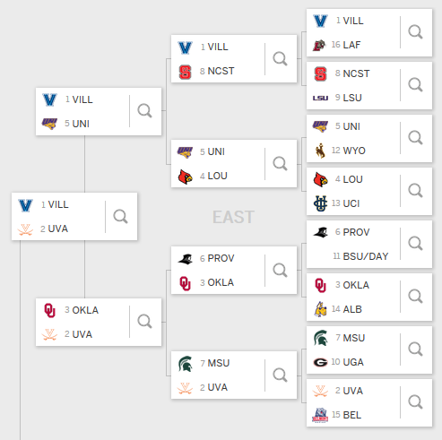
Task: Click the Villanova logo in Sweet 16 box
Action: pos(49,99)
